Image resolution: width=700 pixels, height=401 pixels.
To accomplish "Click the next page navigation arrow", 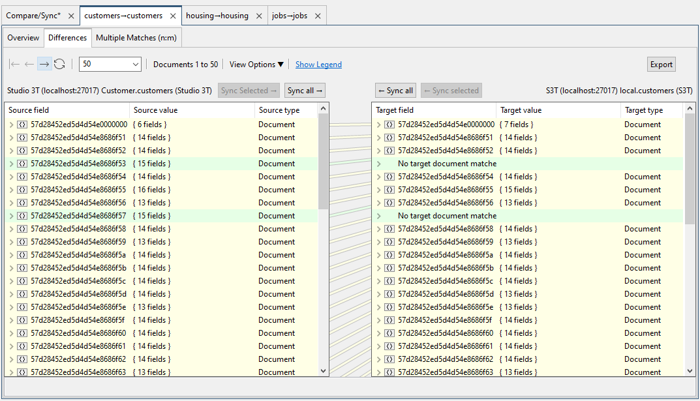I will tap(44, 64).
